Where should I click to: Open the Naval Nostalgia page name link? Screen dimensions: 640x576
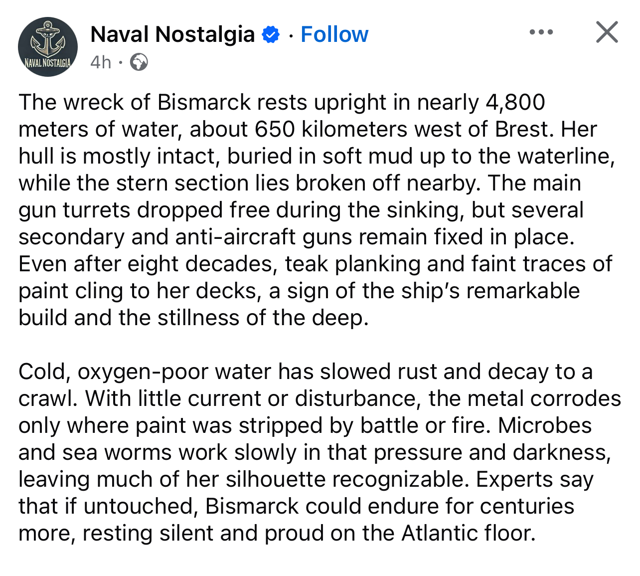point(172,35)
